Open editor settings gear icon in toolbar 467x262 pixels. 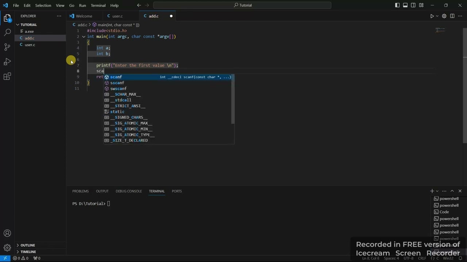pyautogui.click(x=444, y=16)
